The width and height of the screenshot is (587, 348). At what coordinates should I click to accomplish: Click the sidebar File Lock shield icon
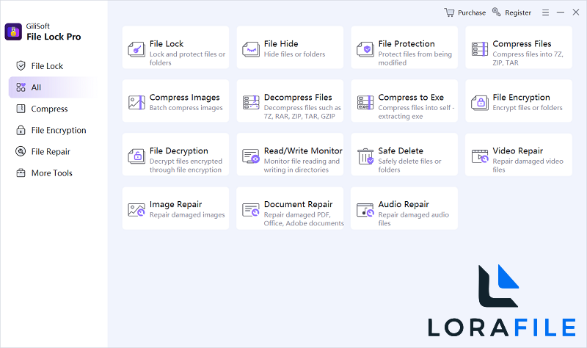(x=21, y=66)
